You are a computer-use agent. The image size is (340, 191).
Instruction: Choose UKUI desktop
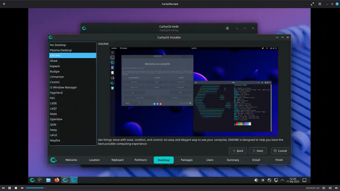73,135
